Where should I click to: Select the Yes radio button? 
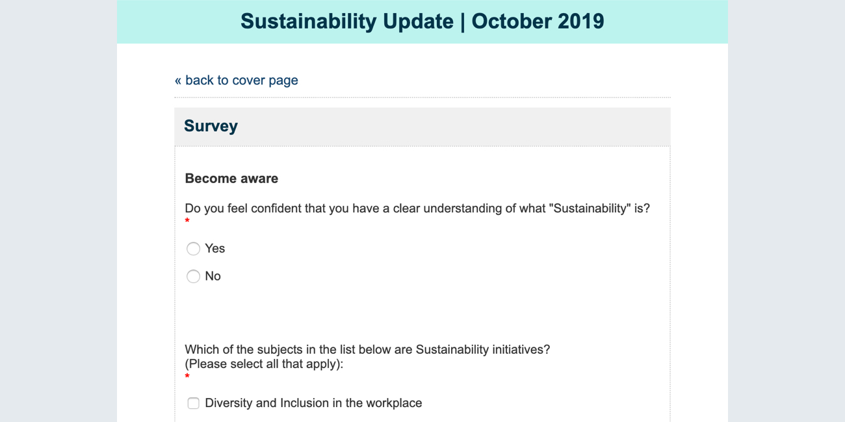(x=193, y=249)
